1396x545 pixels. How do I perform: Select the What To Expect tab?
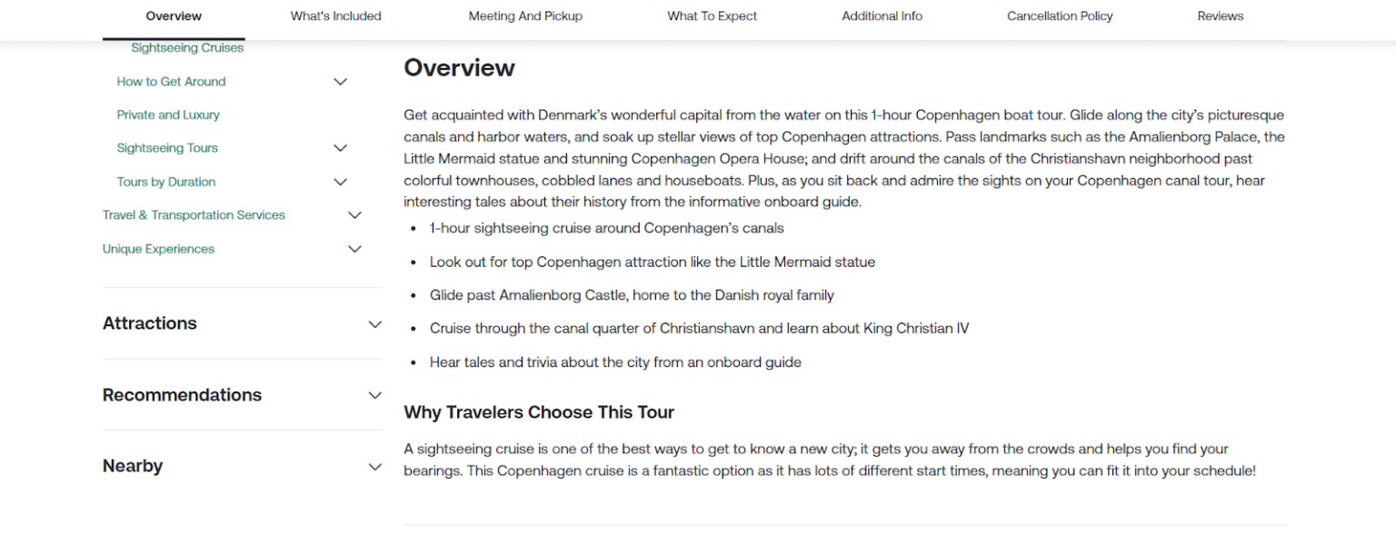click(712, 15)
